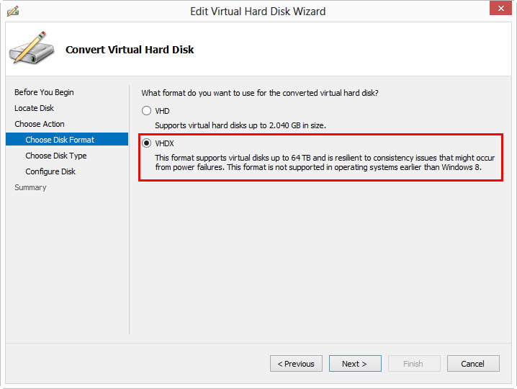Click the VHDX 64 TB description text
This screenshot has width=517, height=389.
point(325,163)
